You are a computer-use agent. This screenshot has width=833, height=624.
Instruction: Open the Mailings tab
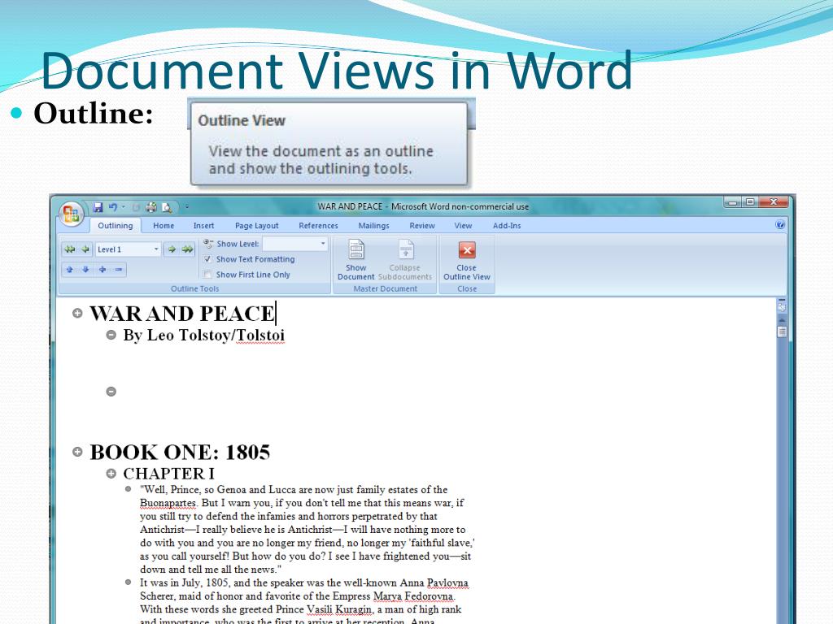pos(373,226)
